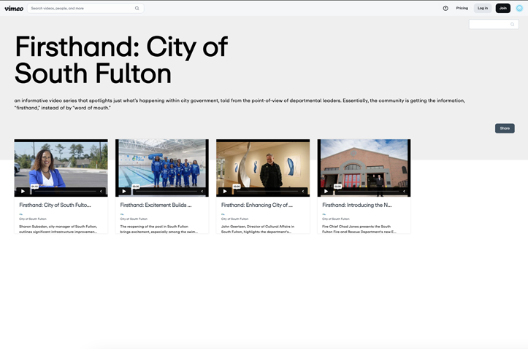Image resolution: width=528 pixels, height=349 pixels.
Task: Open volume control on the fire station video
Action: pyautogui.click(x=404, y=192)
